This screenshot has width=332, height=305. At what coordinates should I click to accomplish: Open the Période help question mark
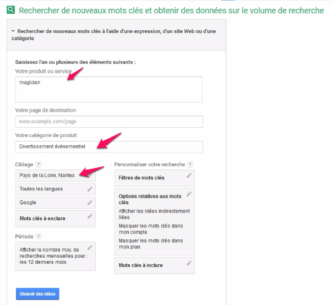[39, 236]
